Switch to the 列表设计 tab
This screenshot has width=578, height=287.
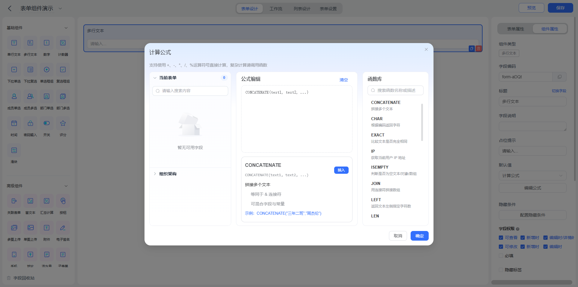pos(302,9)
